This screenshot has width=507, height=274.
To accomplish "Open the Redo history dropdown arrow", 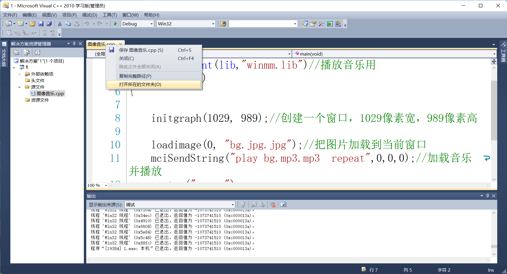I will coord(107,24).
